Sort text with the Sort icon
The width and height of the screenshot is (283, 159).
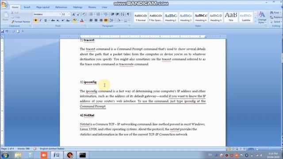(122, 14)
